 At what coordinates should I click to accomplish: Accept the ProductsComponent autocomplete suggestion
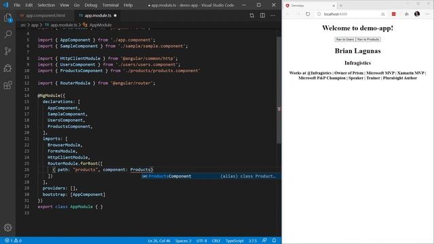coord(211,176)
